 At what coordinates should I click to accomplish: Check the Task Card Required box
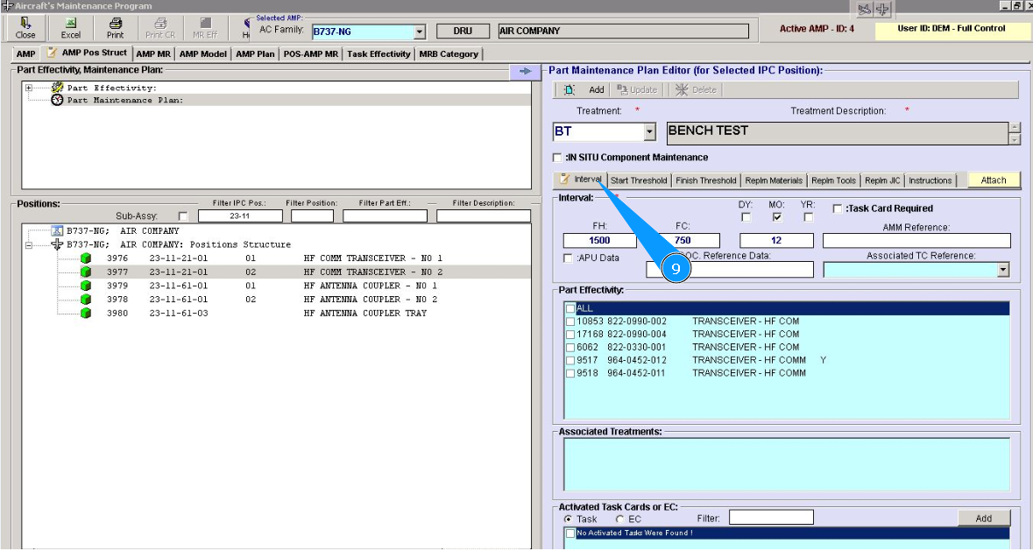coord(838,208)
